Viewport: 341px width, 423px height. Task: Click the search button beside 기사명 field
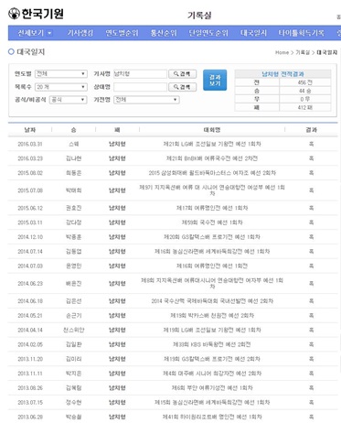coord(183,74)
